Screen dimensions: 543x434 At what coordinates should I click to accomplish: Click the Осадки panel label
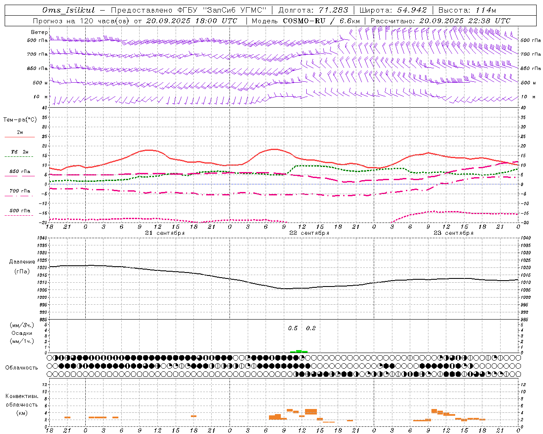point(22,333)
